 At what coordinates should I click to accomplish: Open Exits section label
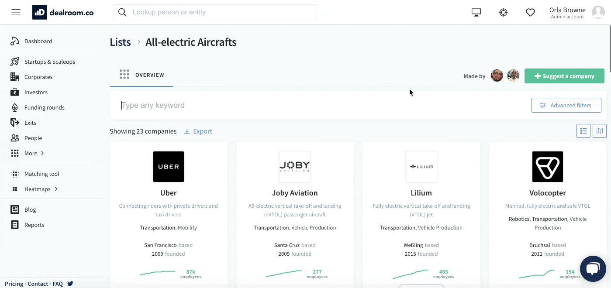coord(30,123)
